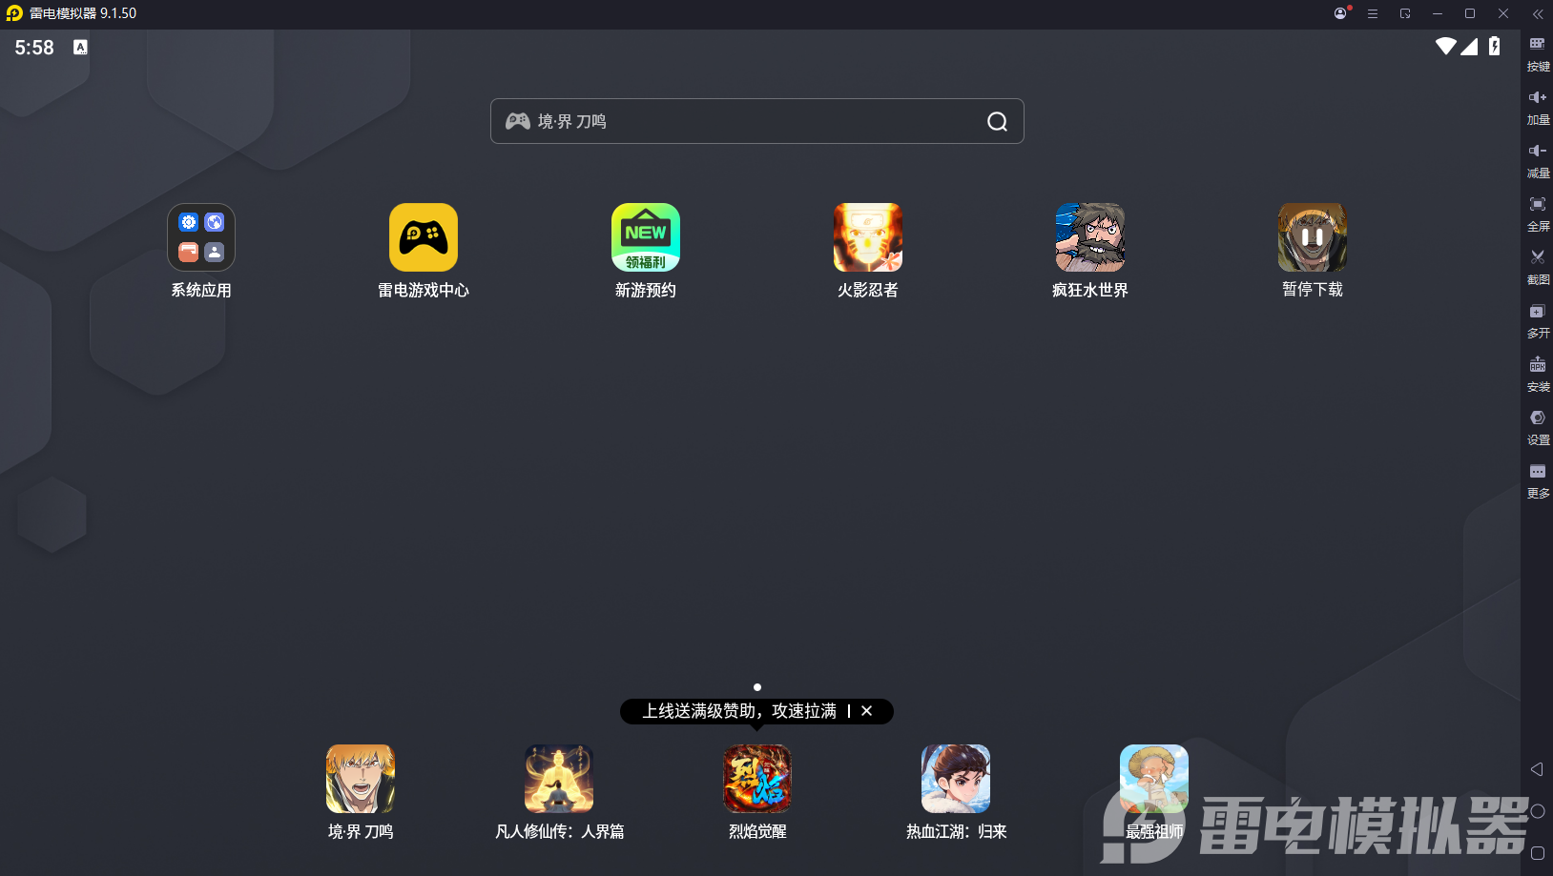Image resolution: width=1553 pixels, height=876 pixels.
Task: Tap the 暂停下载 paused download app
Action: point(1313,237)
